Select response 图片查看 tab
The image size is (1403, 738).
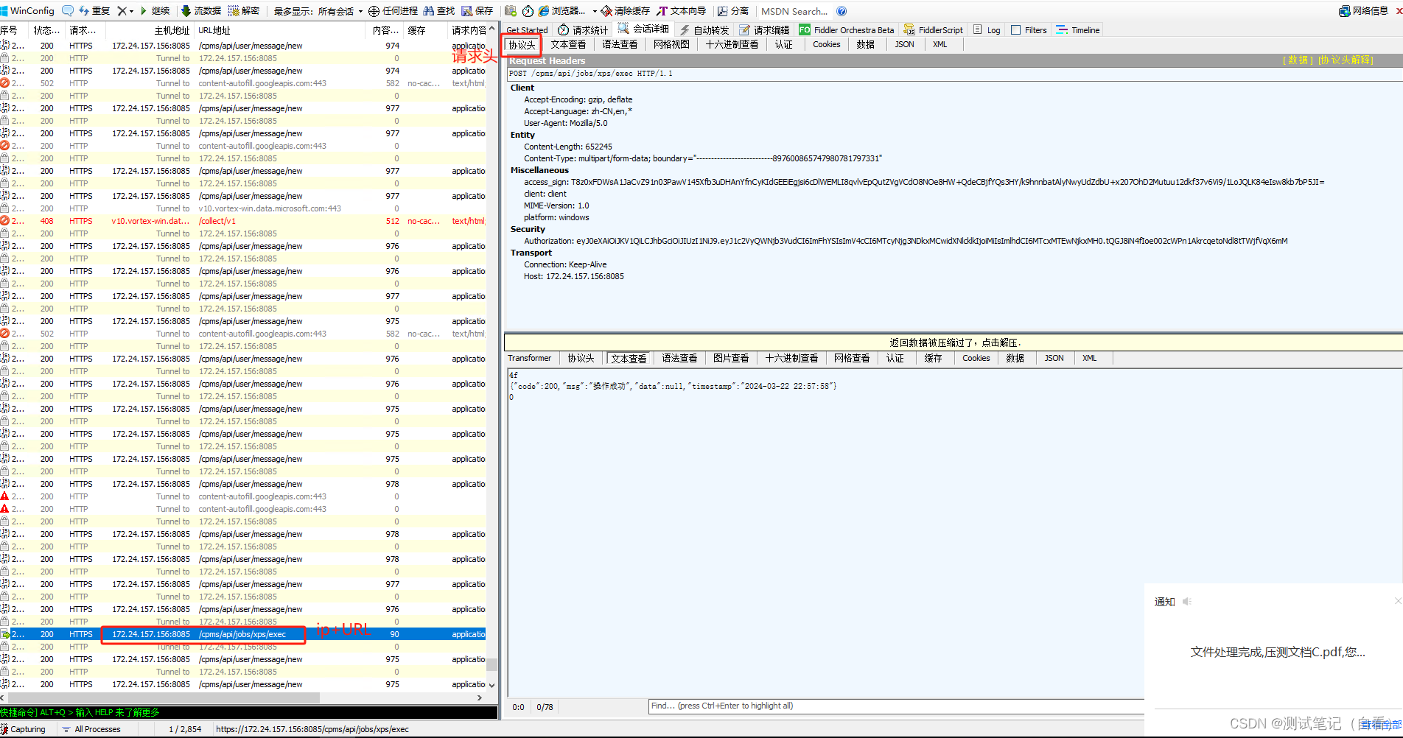click(x=731, y=358)
